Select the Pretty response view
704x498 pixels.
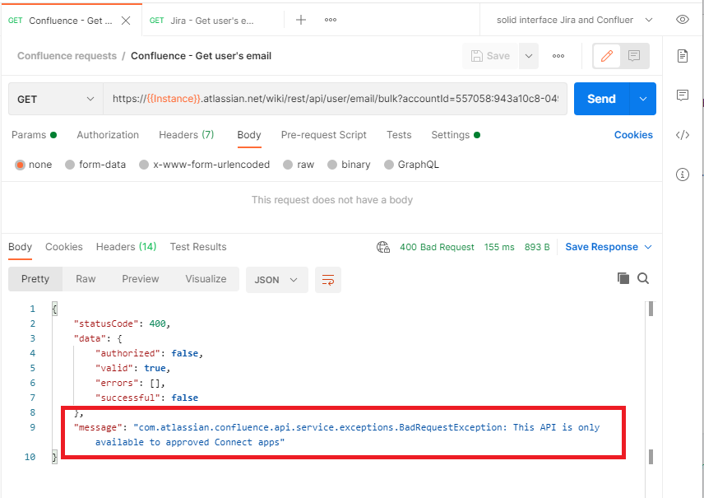pyautogui.click(x=35, y=279)
